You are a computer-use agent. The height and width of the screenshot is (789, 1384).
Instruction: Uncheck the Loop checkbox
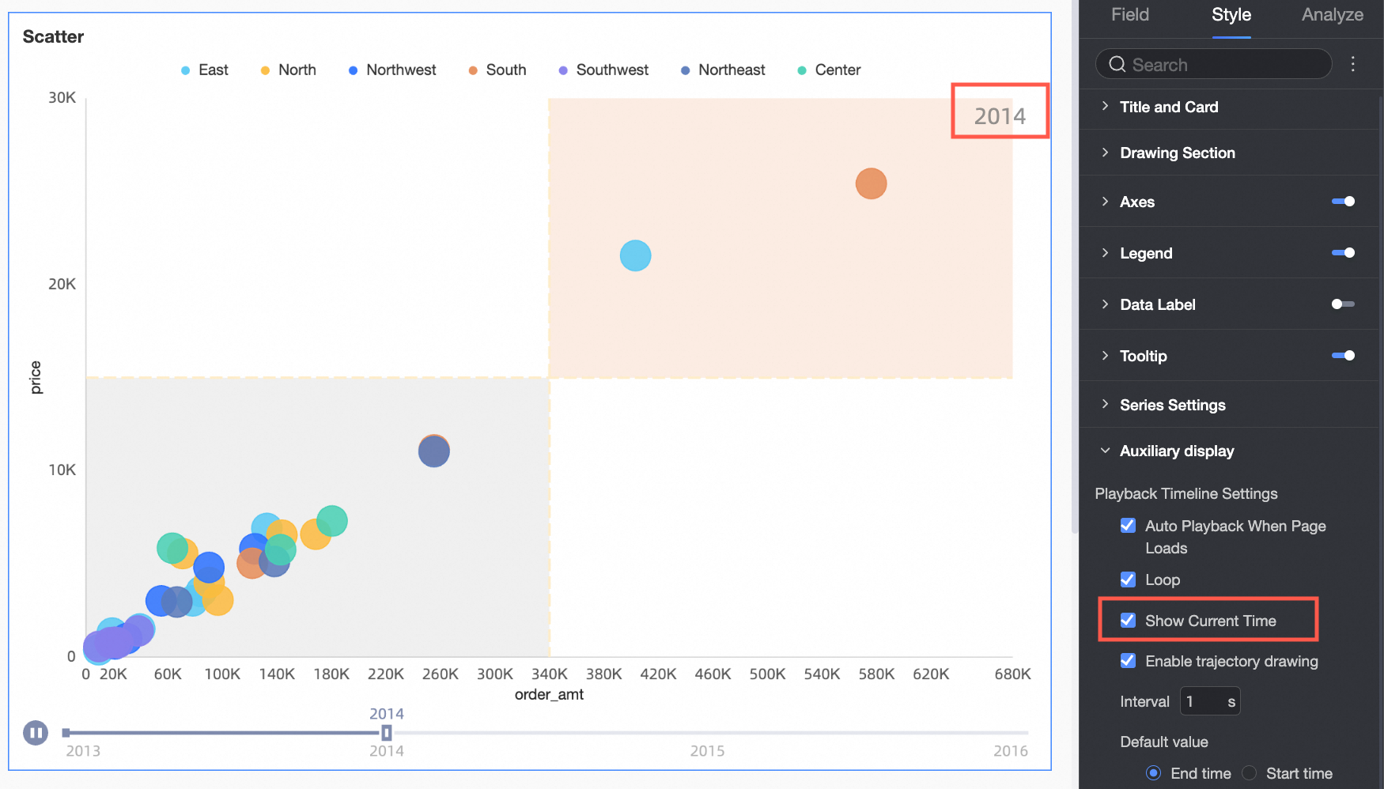coord(1129,579)
